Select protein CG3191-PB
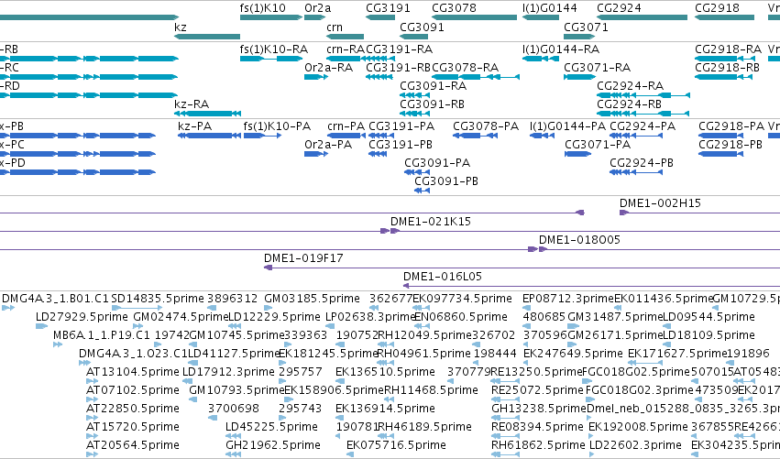 pyautogui.click(x=401, y=145)
